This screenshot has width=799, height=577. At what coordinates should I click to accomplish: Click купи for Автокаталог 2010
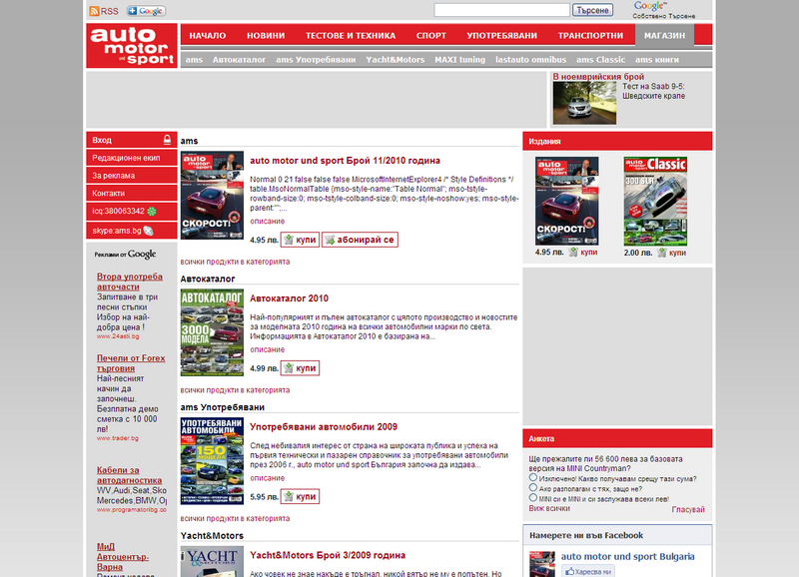pyautogui.click(x=301, y=368)
